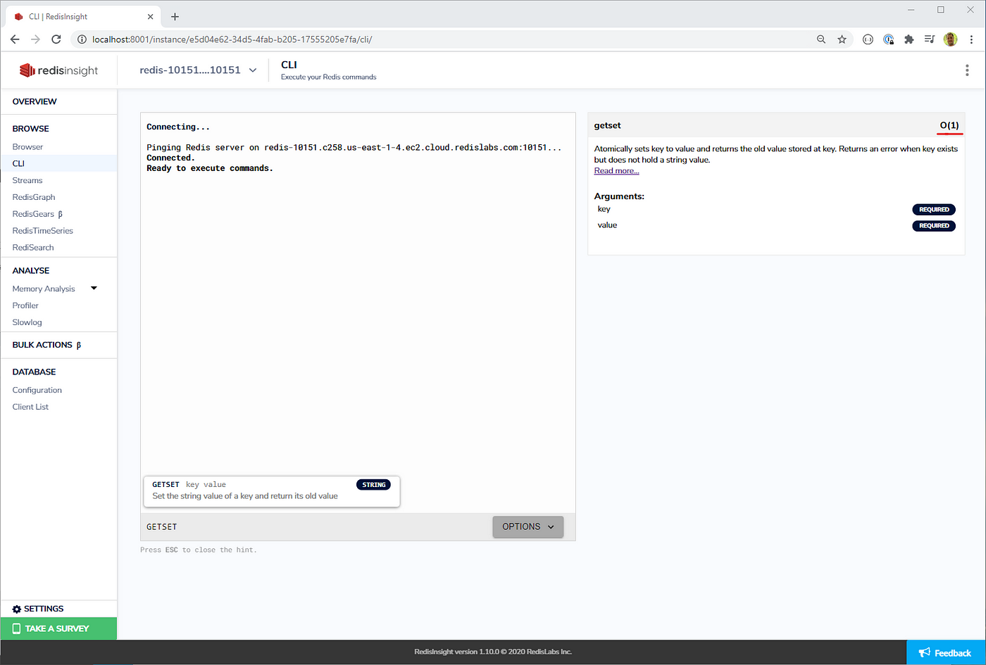Open Client List in sidebar
This screenshot has width=986, height=665.
pos(30,407)
